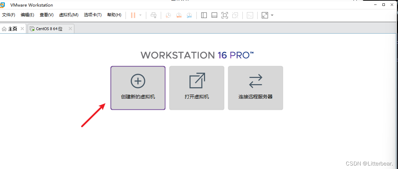Close the CentOS 8 64 位 tab
This screenshot has width=398, height=169.
pos(70,29)
